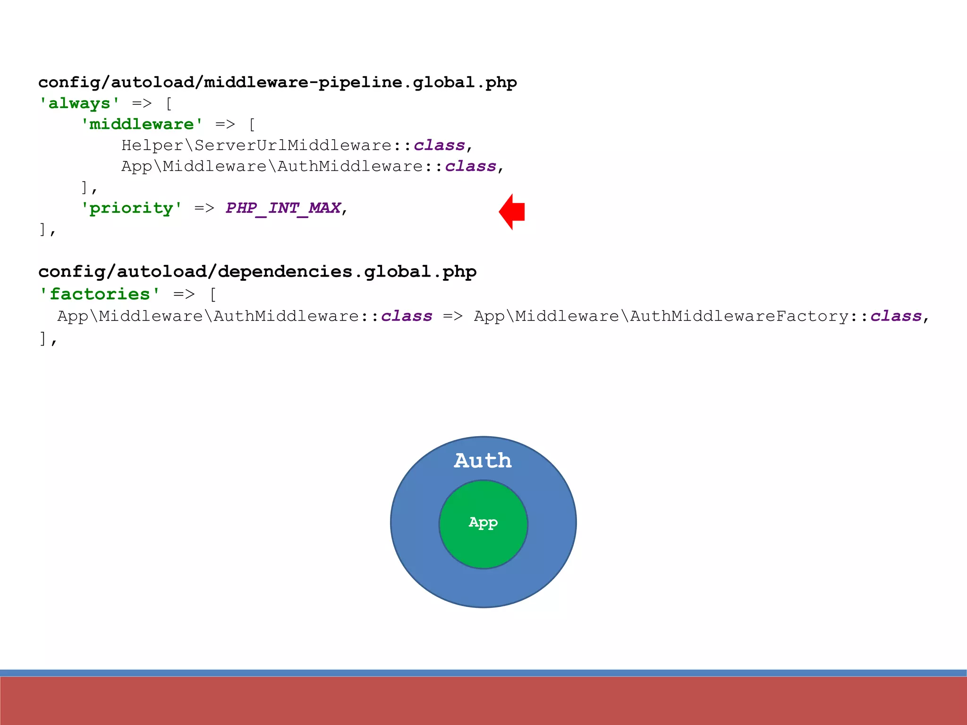Click App\Middleware\AuthMiddlewareFactory::class text
Viewport: 967px width, 725px height.
[x=698, y=316]
